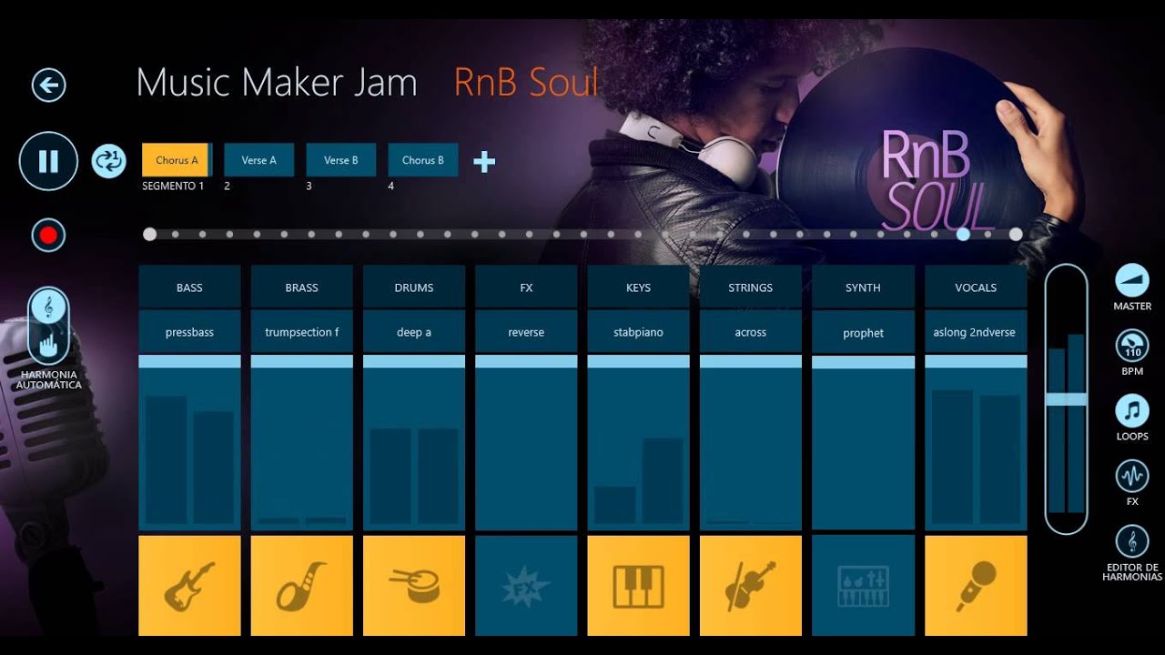Toggle the Brass saxophone instrument tile
Viewport: 1165px width, 655px height.
point(301,585)
